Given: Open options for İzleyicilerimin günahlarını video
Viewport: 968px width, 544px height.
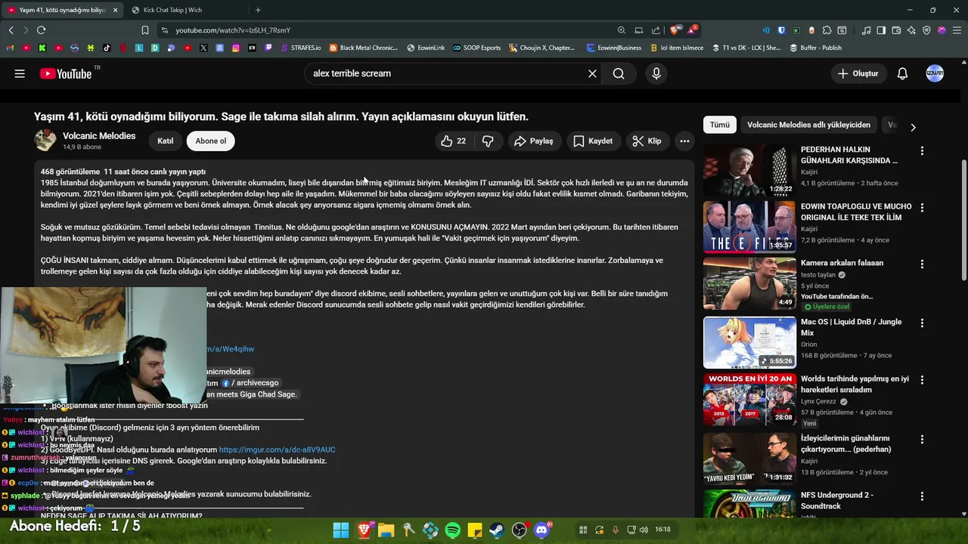Looking at the screenshot, I should 921,439.
